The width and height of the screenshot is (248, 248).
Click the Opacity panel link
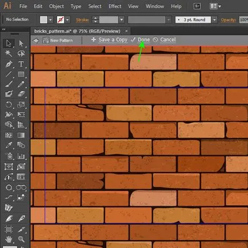(x=229, y=20)
